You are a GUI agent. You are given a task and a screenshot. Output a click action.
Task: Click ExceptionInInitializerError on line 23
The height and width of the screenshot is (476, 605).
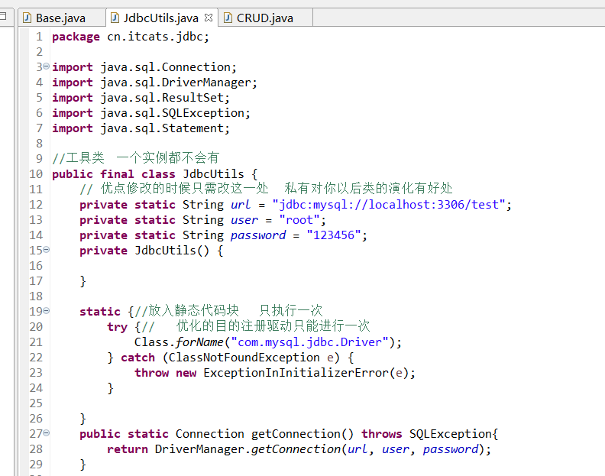click(x=296, y=373)
